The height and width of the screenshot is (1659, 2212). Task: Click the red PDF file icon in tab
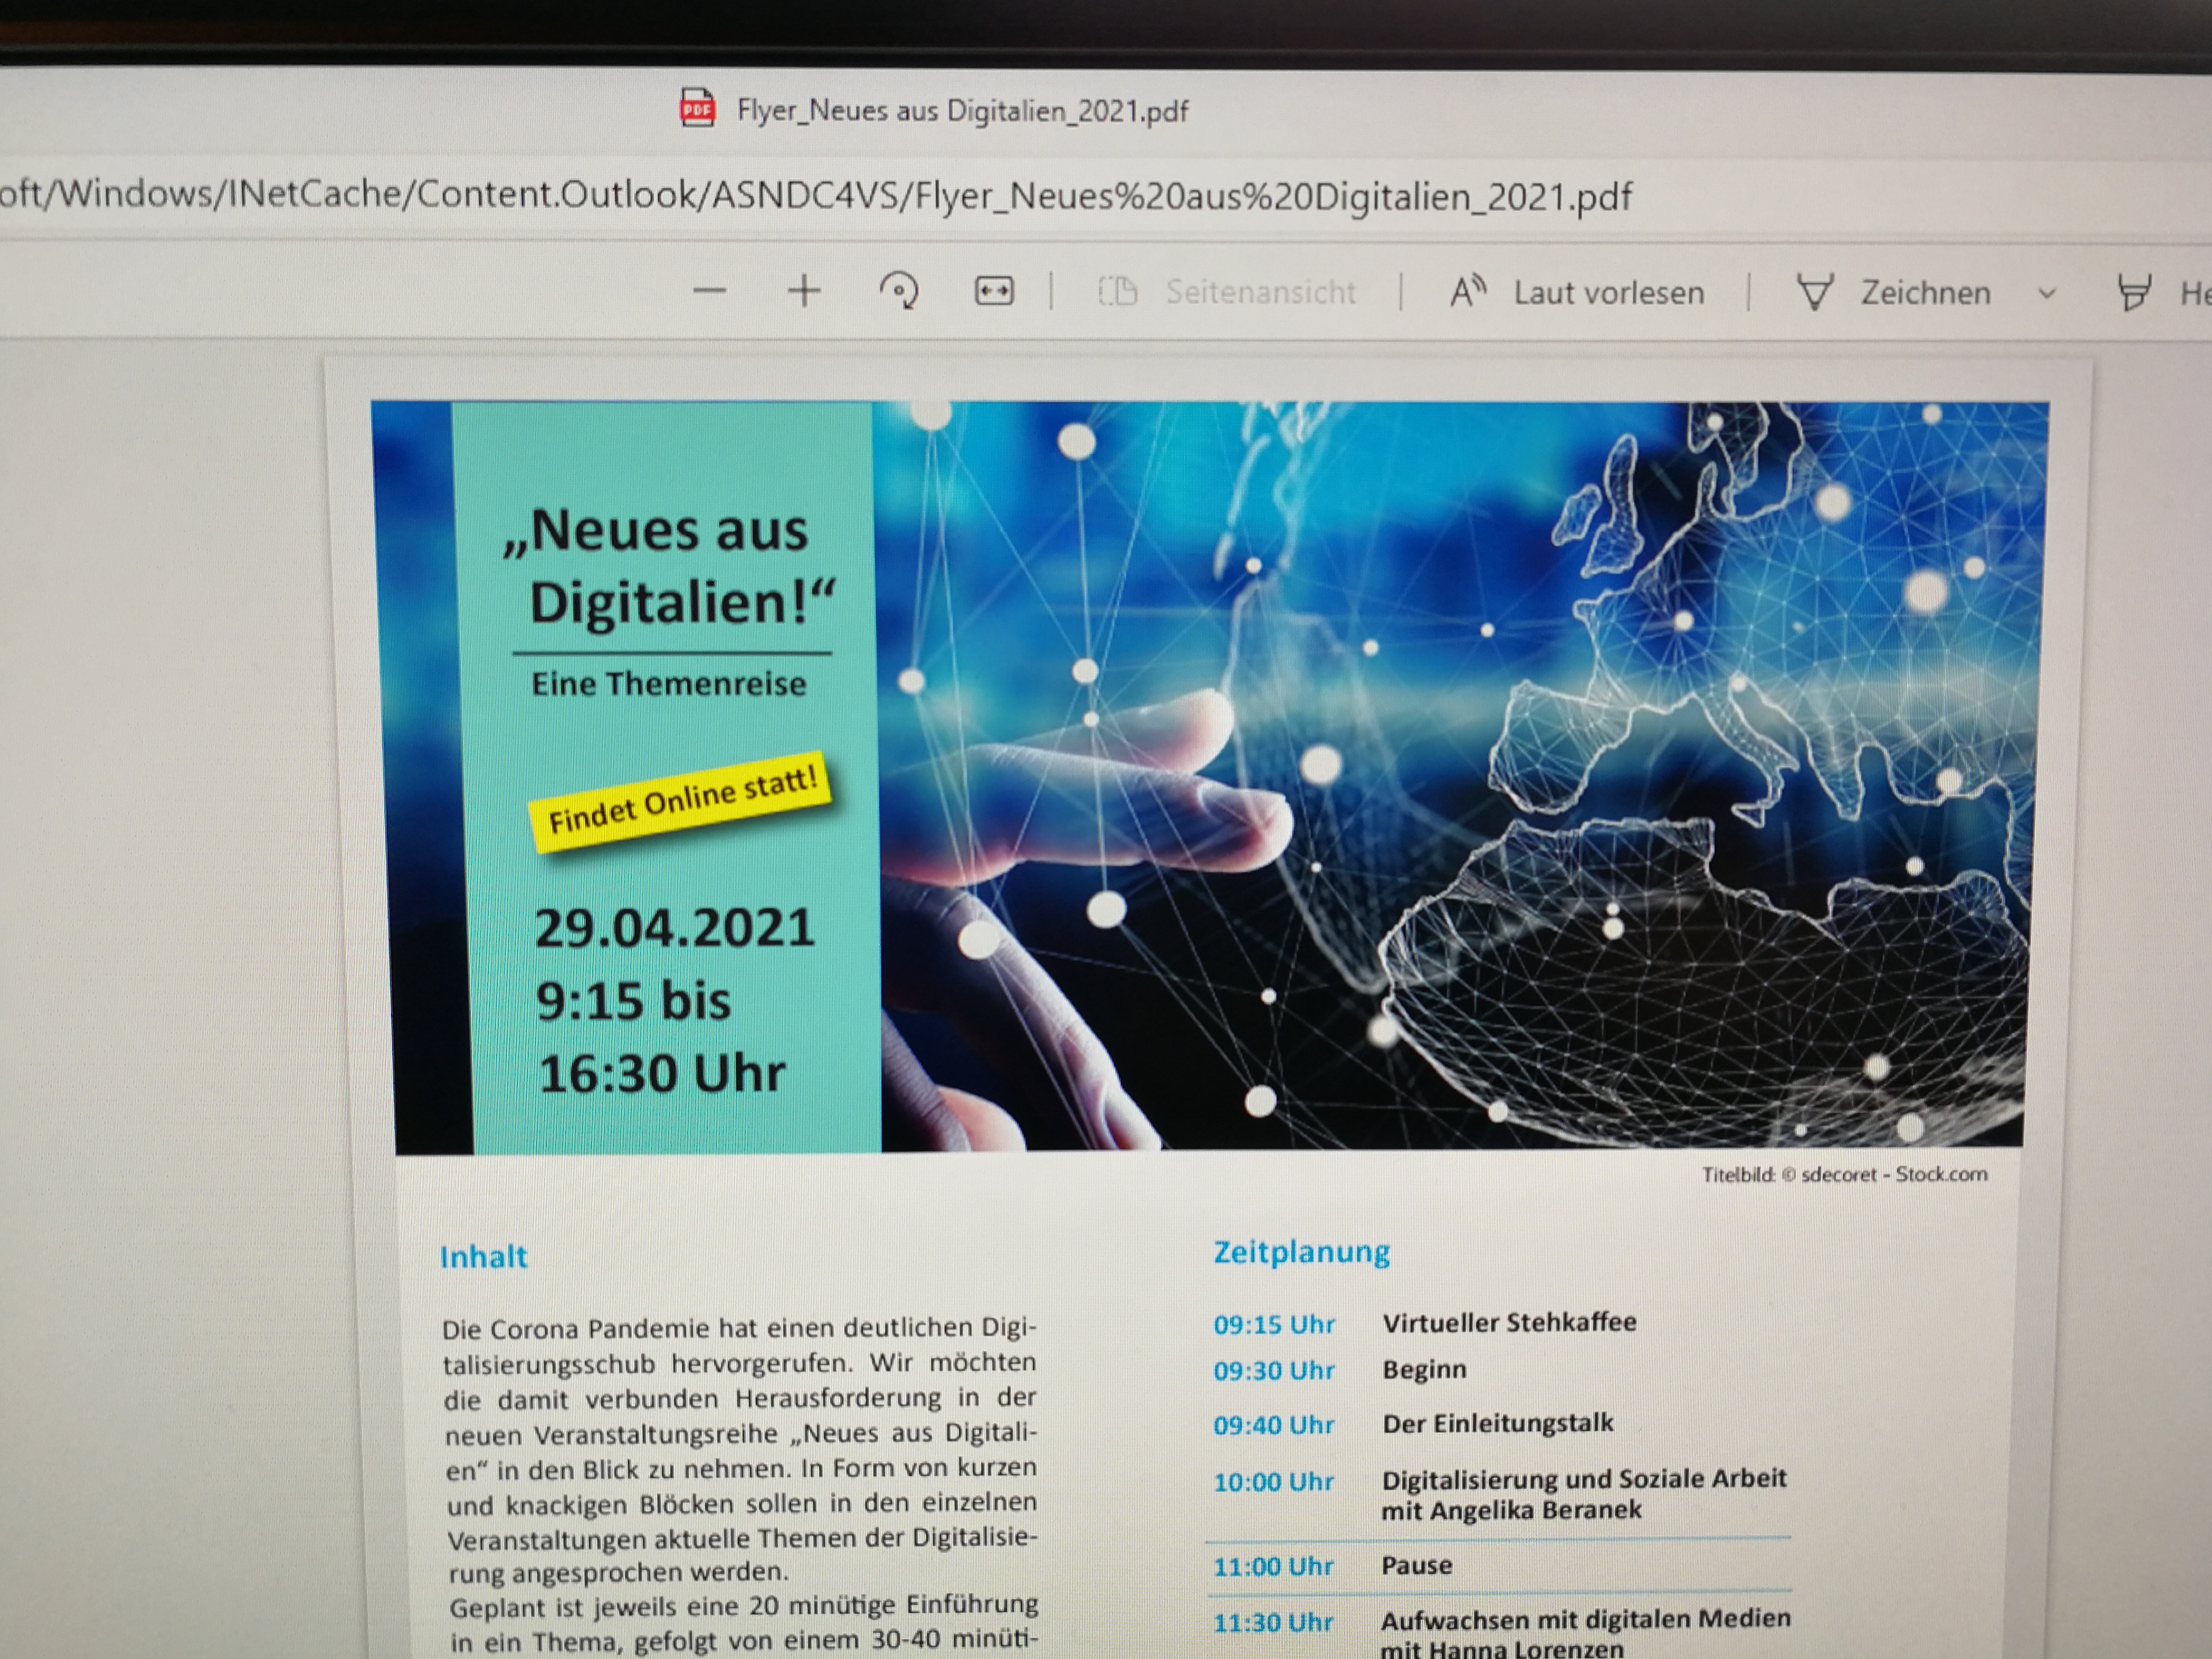697,108
